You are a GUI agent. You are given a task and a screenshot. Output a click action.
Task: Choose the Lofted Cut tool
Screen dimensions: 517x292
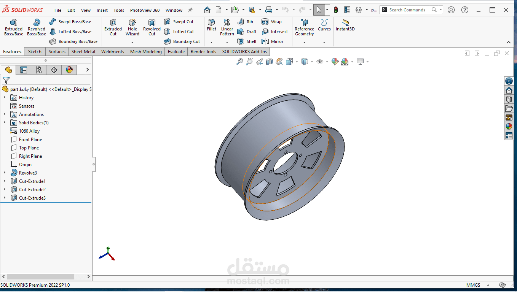pos(179,32)
